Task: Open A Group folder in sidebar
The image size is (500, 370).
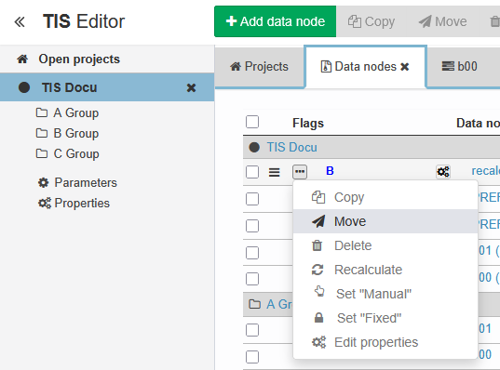Action: [67, 112]
